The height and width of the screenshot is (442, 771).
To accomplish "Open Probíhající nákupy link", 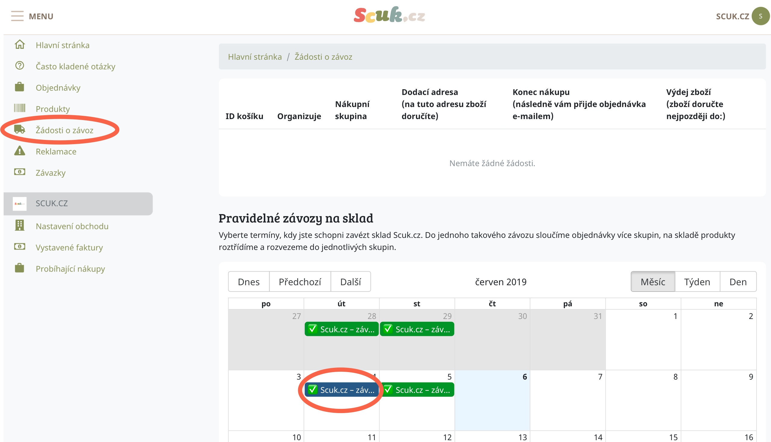I will coord(70,268).
